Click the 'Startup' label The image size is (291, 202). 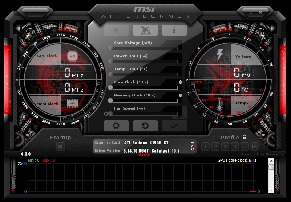[61, 138]
